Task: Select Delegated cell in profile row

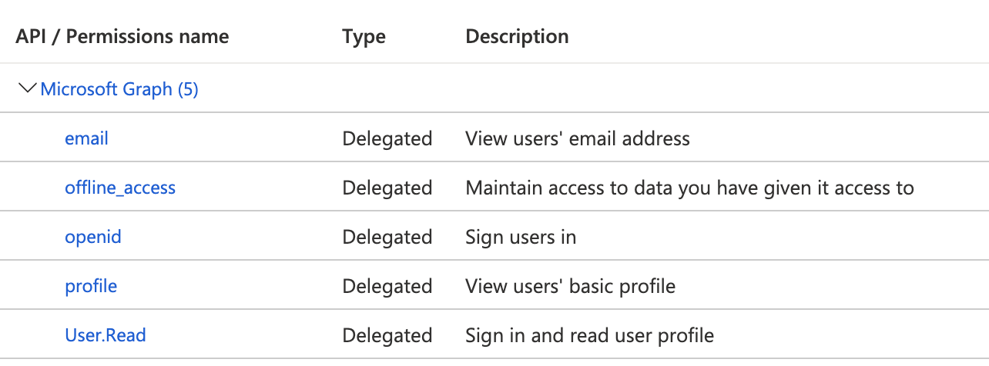Action: click(387, 286)
